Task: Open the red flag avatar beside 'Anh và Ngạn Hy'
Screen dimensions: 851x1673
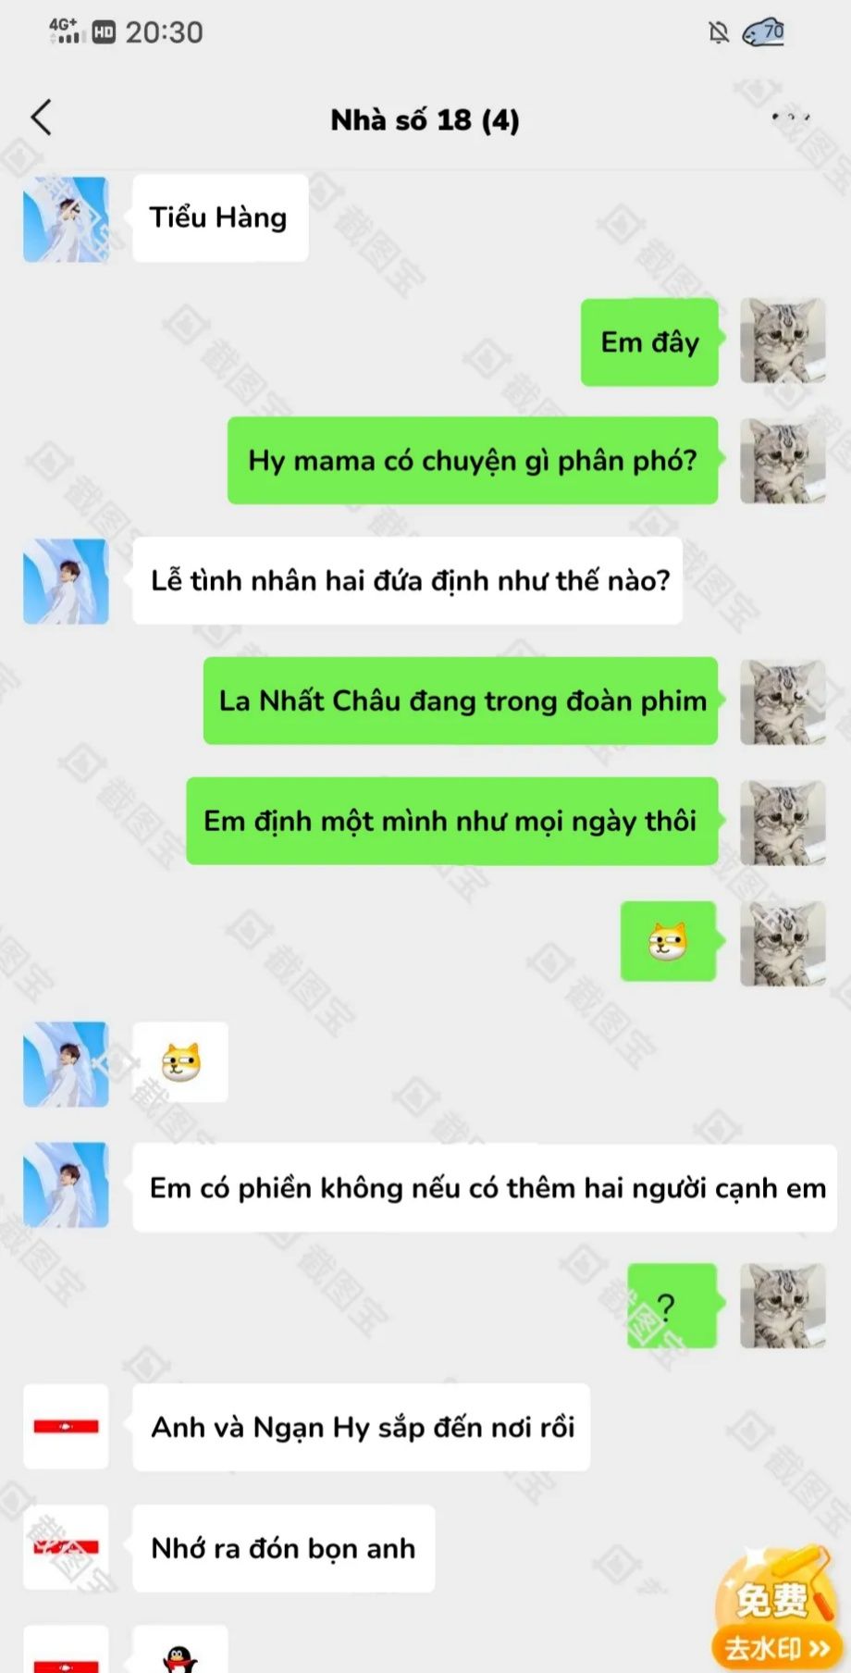Action: pos(66,1426)
